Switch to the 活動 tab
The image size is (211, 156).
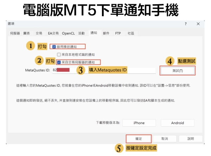pyautogui.click(x=81, y=33)
